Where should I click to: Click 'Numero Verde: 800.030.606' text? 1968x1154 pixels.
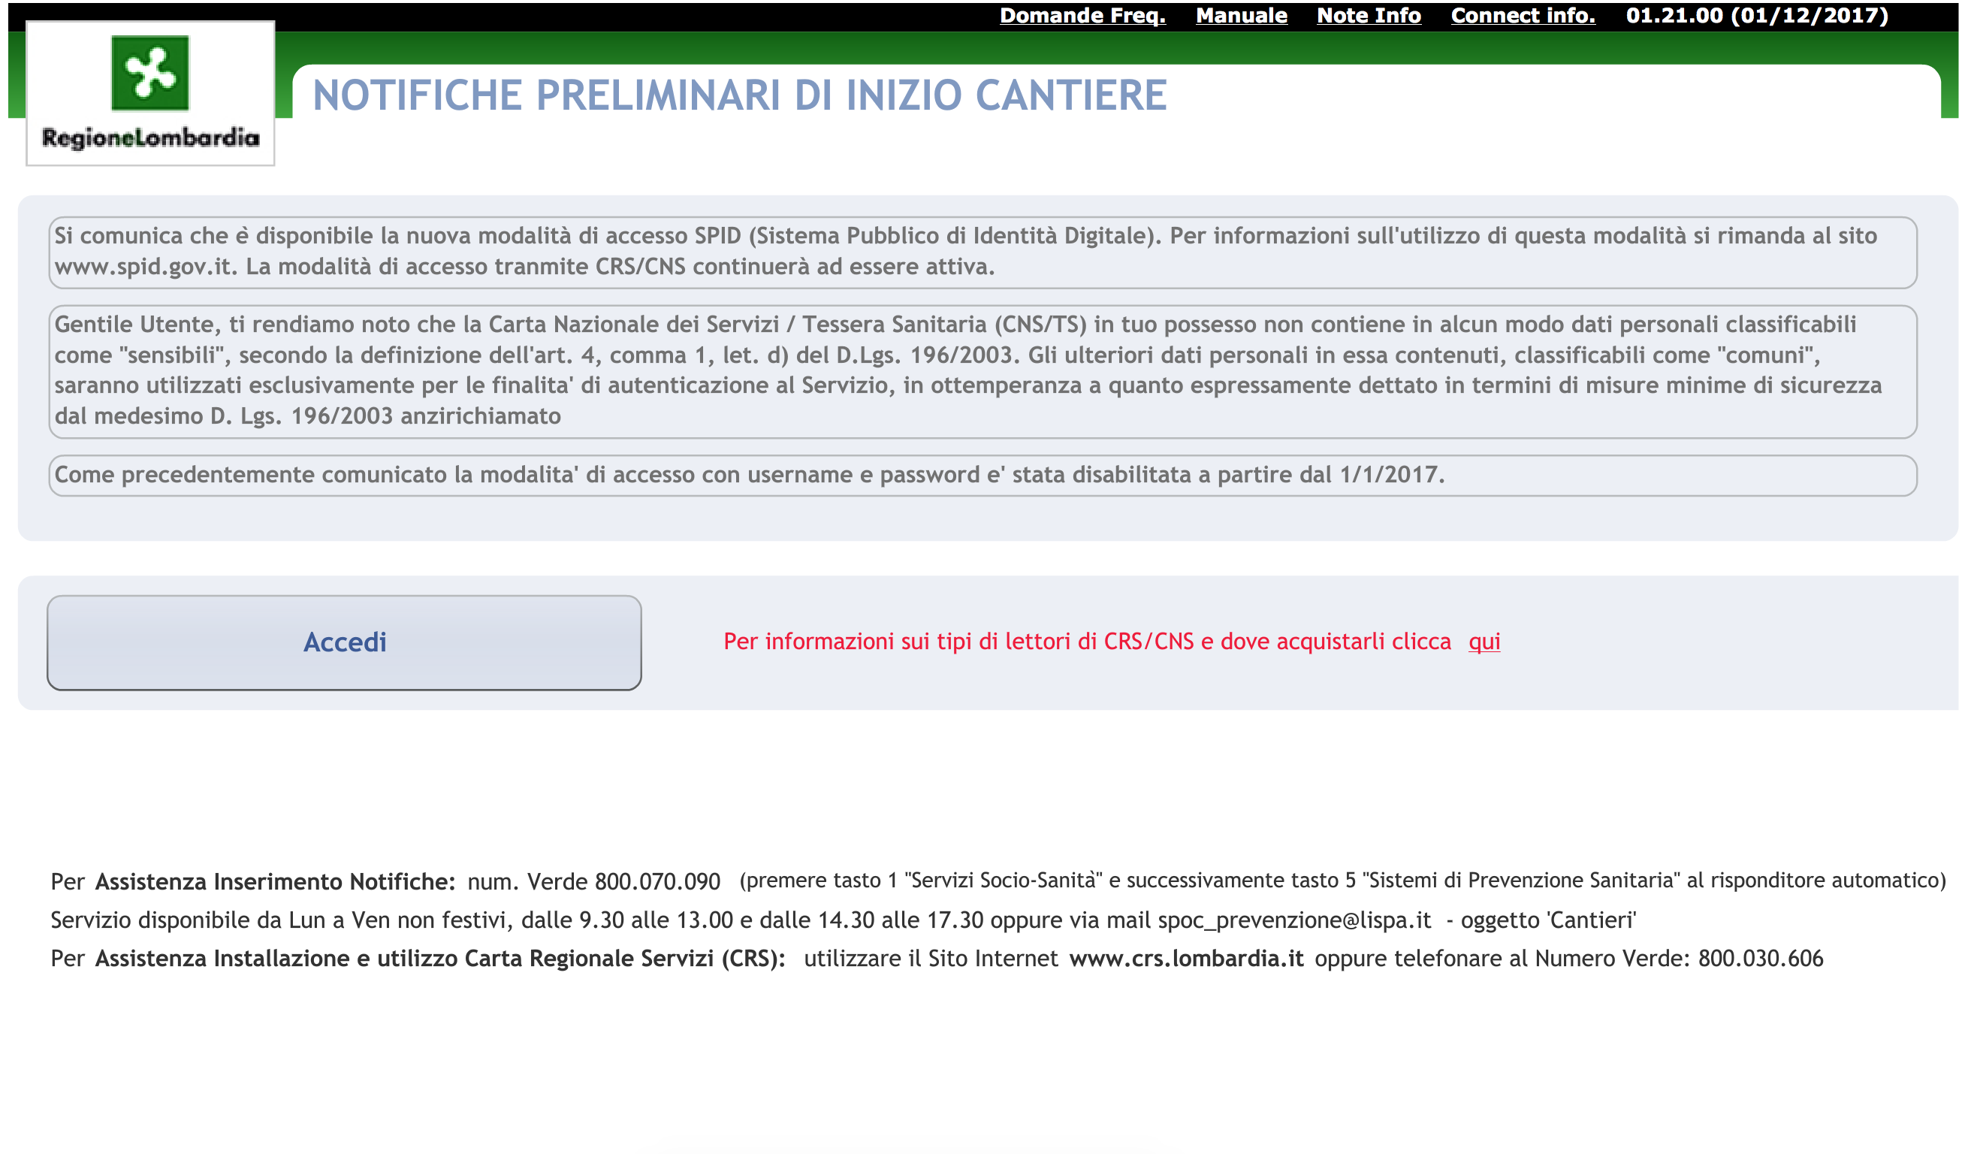pos(1679,958)
